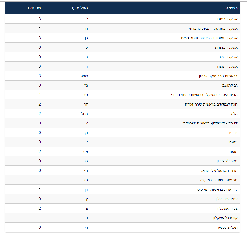Select the faction symbol אס
This screenshot has height=236, width=247.
click(x=85, y=152)
